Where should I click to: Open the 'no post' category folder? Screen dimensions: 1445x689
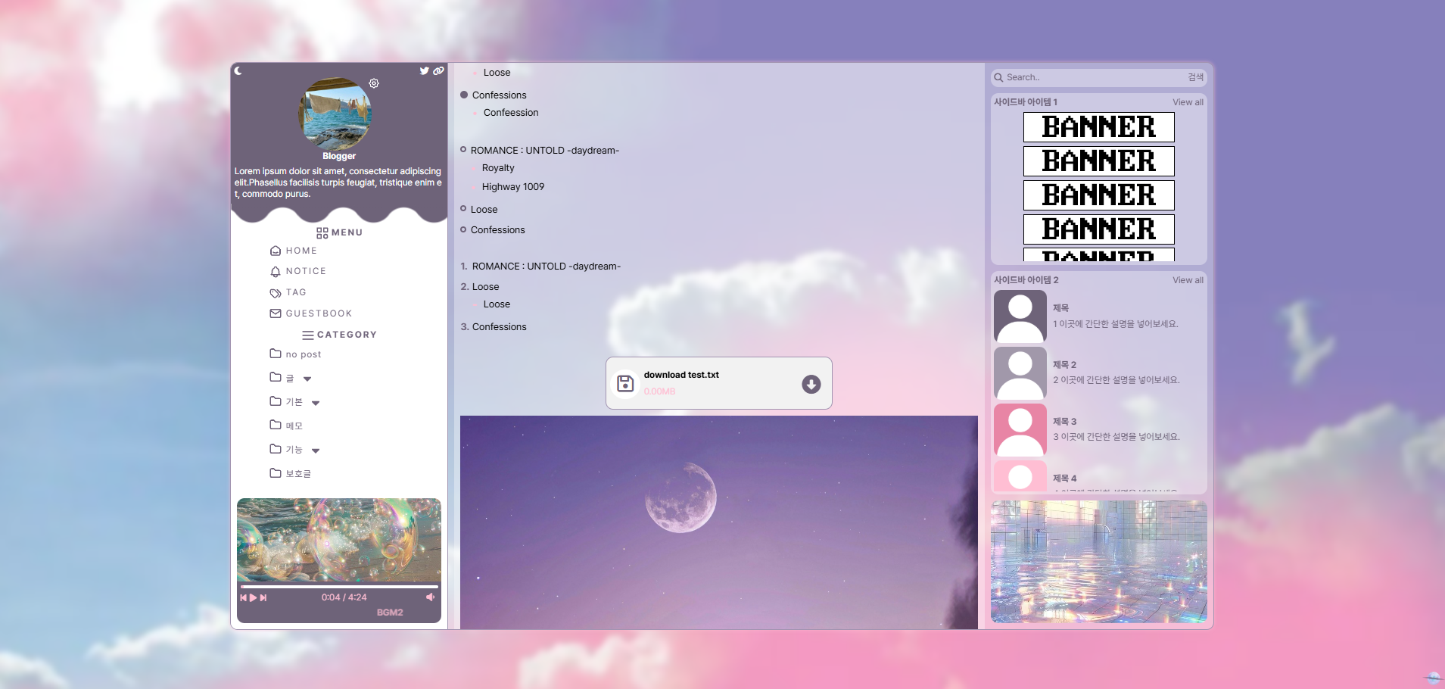(296, 354)
